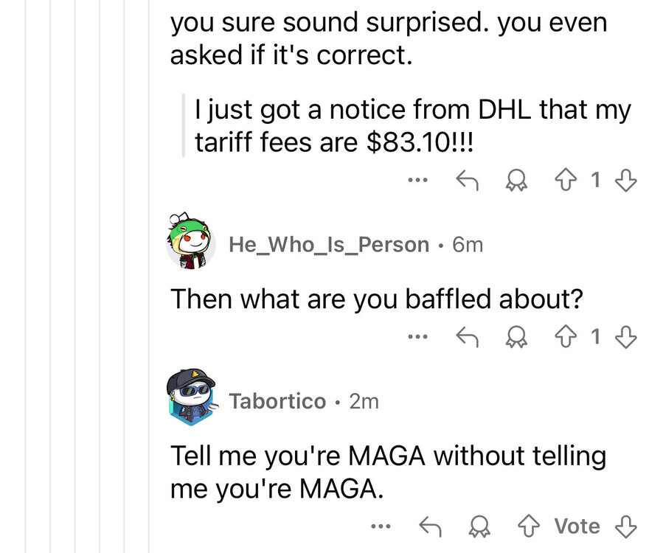This screenshot has height=553, width=663.
Task: Give an award to the DHL tariff comment
Action: (512, 179)
